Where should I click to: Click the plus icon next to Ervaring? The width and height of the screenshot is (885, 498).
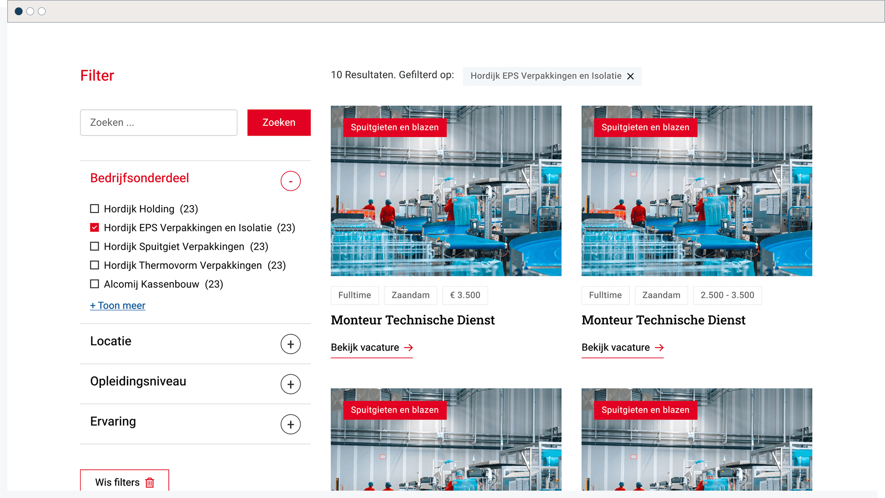(290, 424)
